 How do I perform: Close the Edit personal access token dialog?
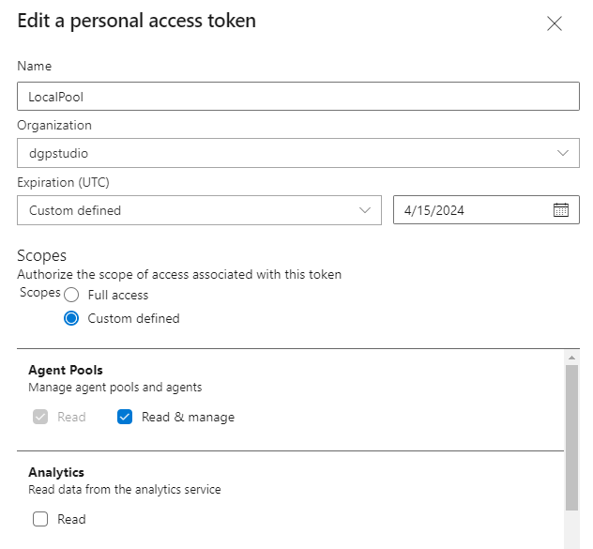pos(555,24)
